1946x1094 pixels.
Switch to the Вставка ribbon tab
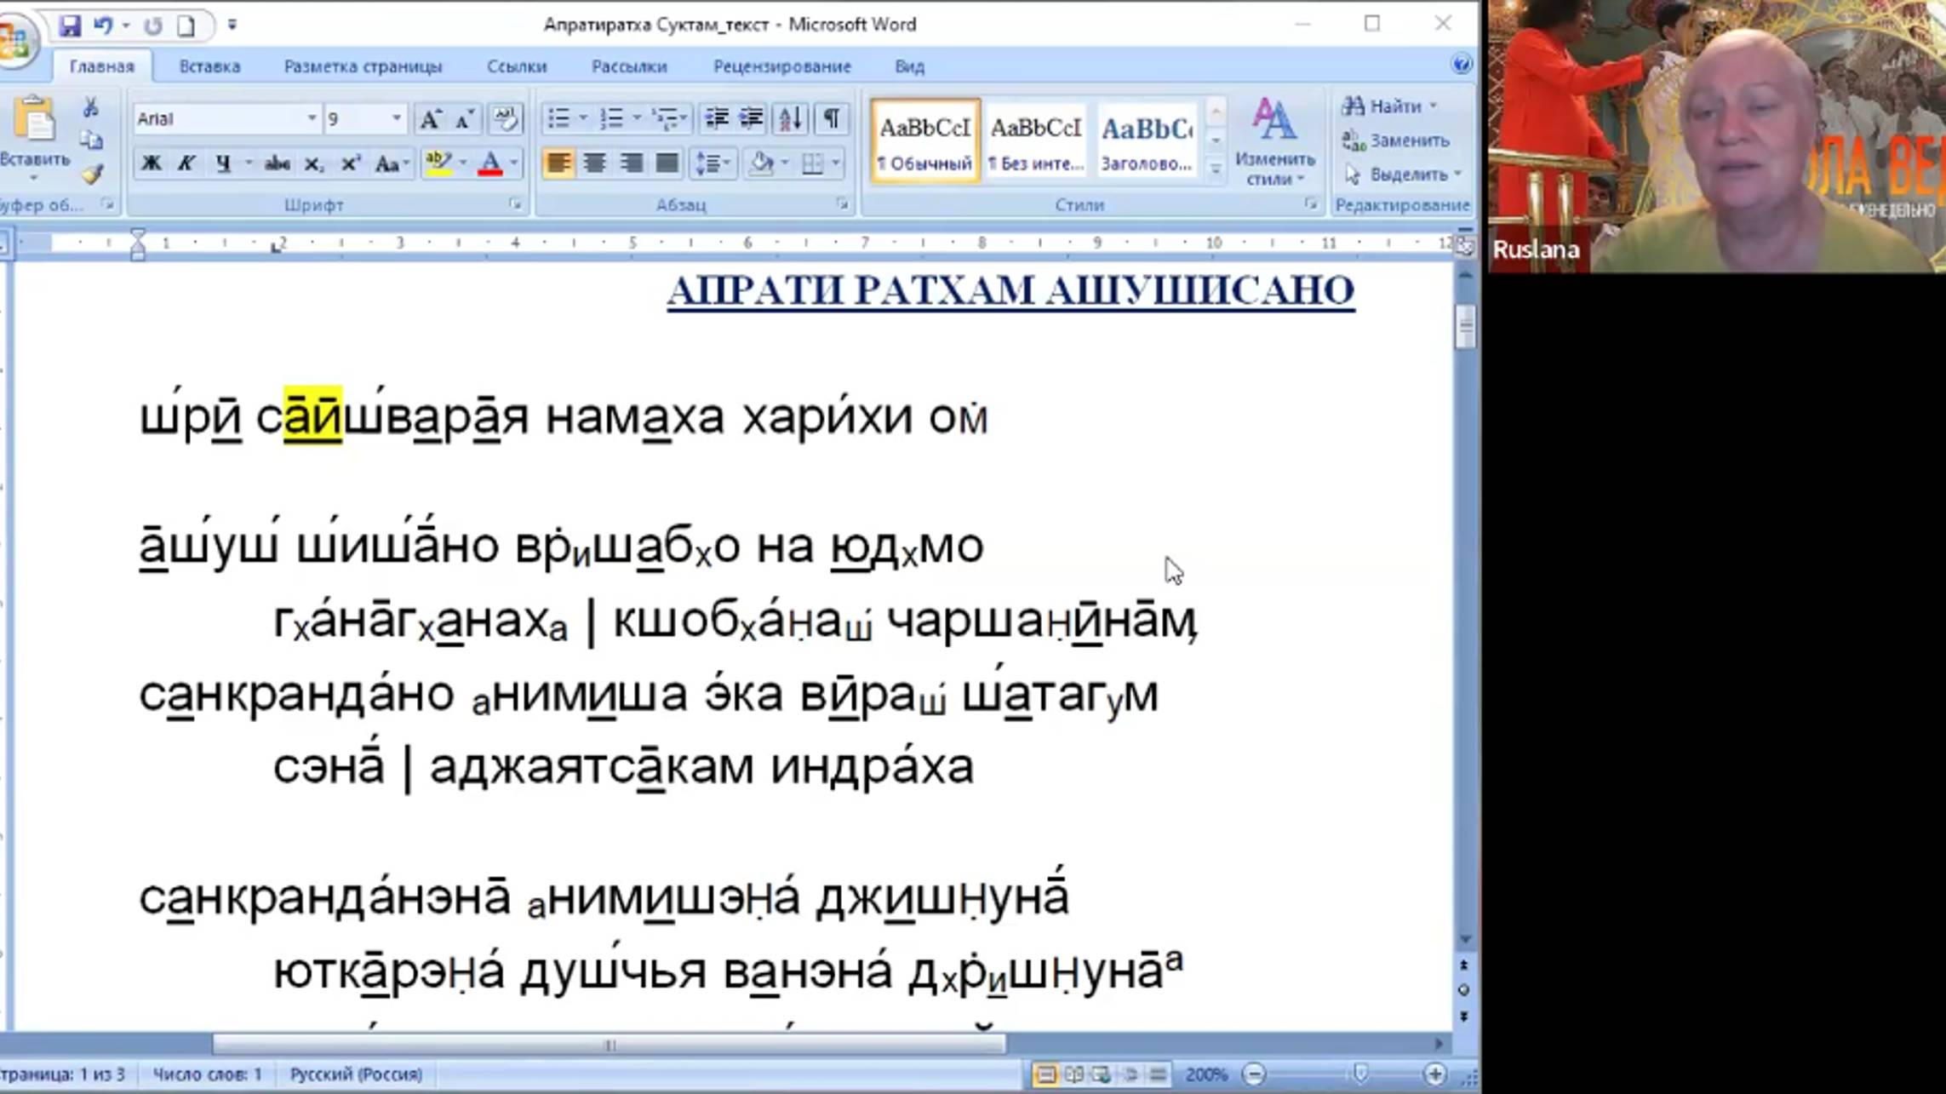pyautogui.click(x=209, y=66)
